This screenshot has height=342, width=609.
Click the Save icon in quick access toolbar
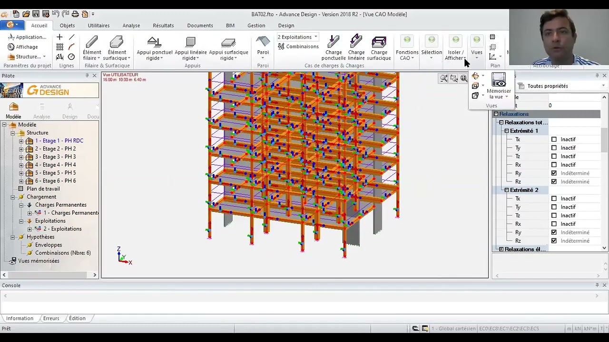(36, 14)
